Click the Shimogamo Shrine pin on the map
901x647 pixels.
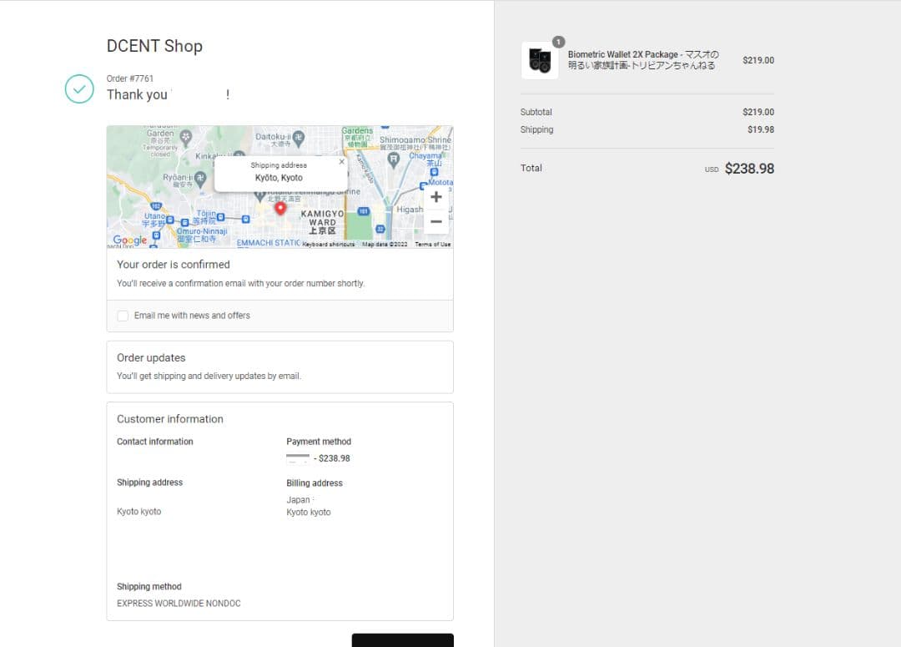coord(392,157)
